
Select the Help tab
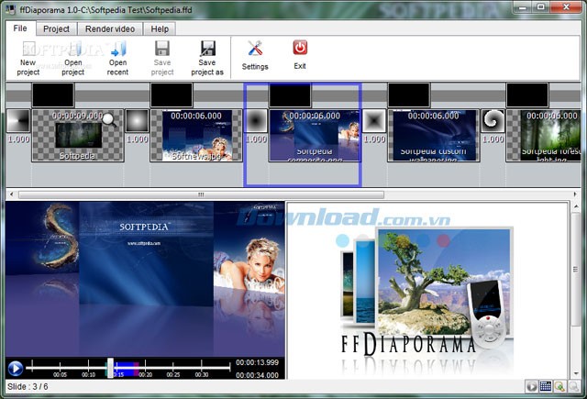[x=160, y=28]
